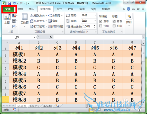
Task: Click the insert worksheet icon after Sheet3
Action: click(x=57, y=106)
